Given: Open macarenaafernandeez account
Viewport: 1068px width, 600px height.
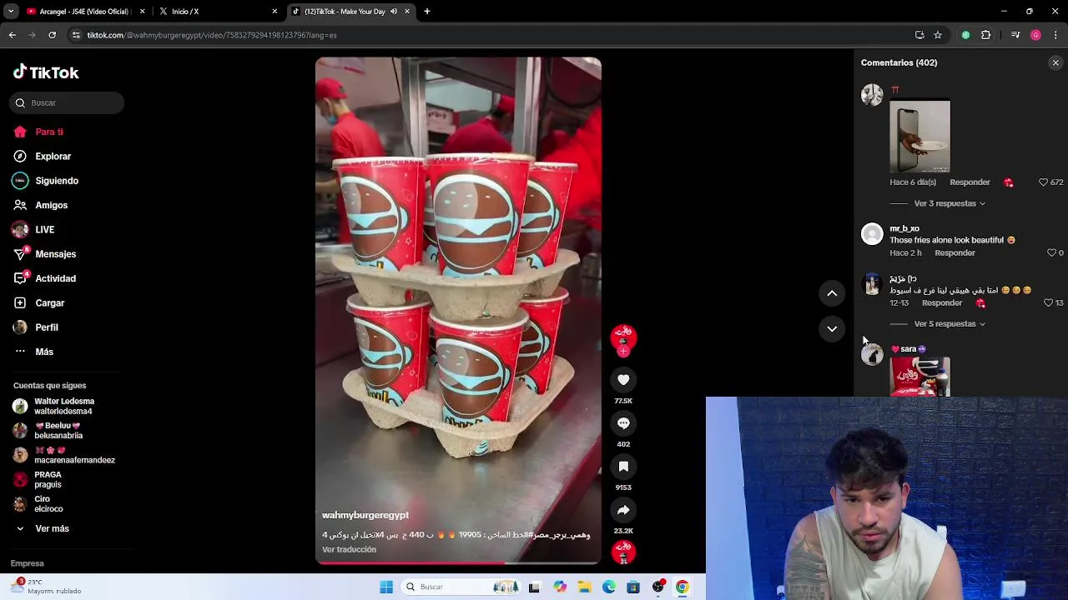Looking at the screenshot, I should pyautogui.click(x=74, y=455).
